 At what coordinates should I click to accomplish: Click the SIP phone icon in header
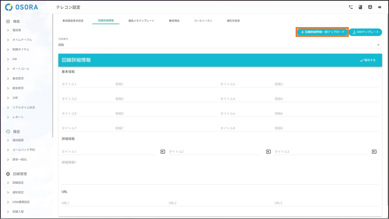coord(351,7)
